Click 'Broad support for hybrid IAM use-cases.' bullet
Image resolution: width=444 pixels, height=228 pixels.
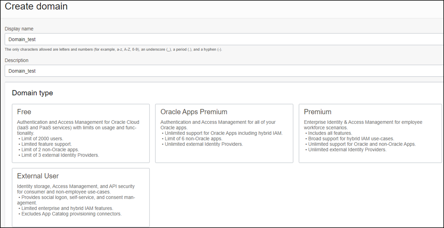351,139
